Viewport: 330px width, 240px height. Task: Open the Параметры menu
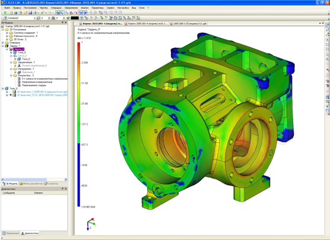[97, 8]
